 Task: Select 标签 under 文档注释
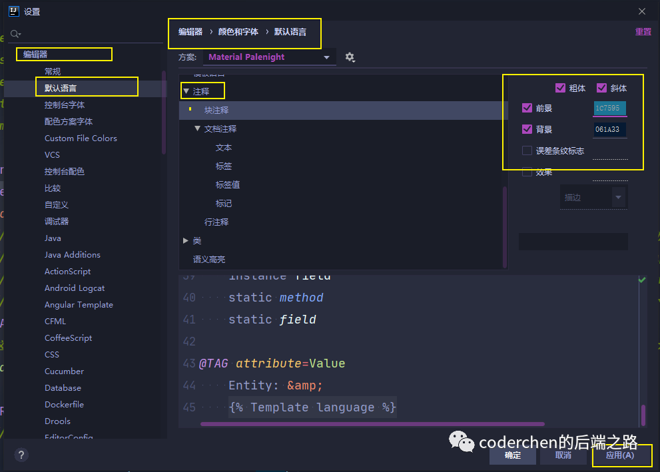pos(224,166)
